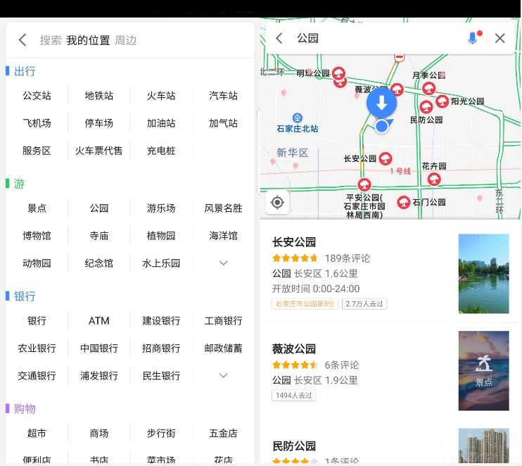The height and width of the screenshot is (466, 522).
Task: Tap the locate-me crosshair button on map
Action: pyautogui.click(x=277, y=203)
